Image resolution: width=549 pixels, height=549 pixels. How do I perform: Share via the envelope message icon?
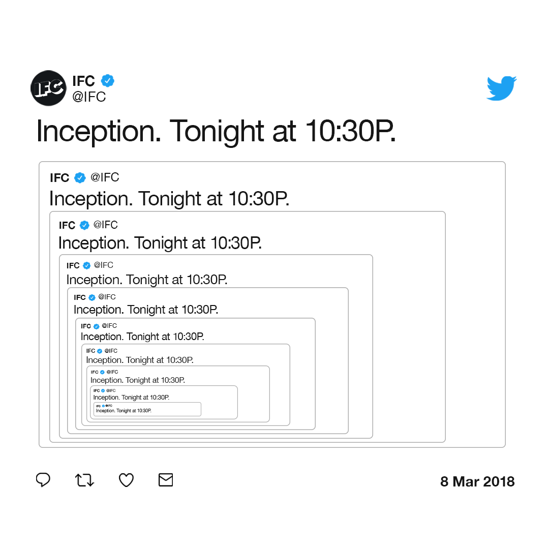pos(166,480)
